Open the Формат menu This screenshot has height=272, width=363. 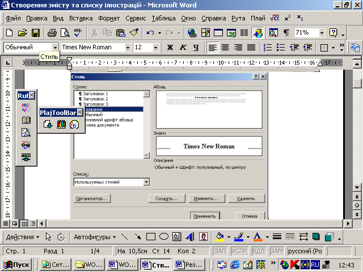click(x=109, y=18)
